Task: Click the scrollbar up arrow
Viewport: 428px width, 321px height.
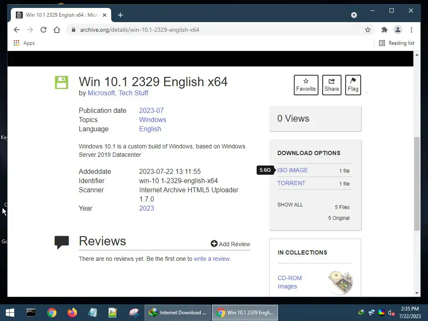Action: point(417,55)
